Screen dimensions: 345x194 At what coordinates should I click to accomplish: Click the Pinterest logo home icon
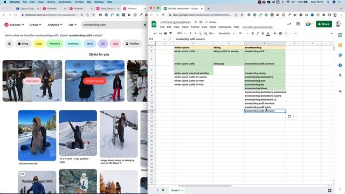6,25
